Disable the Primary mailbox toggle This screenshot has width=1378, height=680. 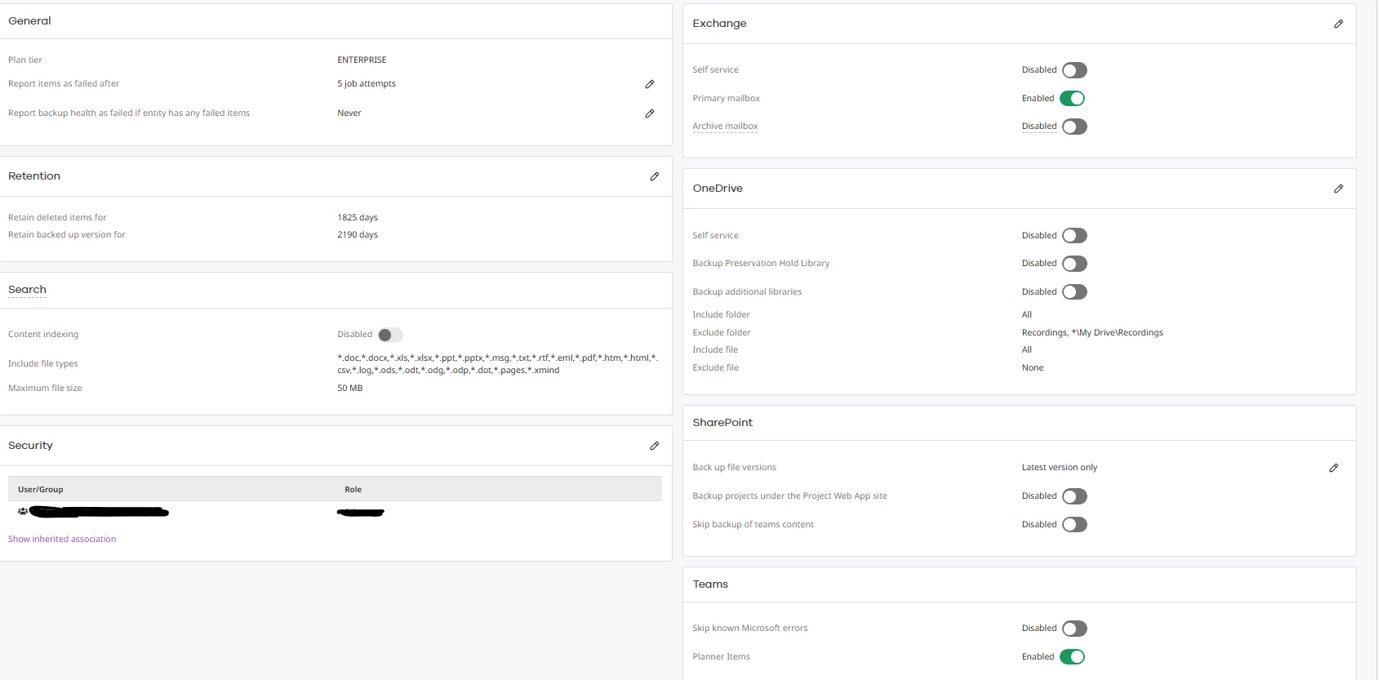click(x=1073, y=99)
